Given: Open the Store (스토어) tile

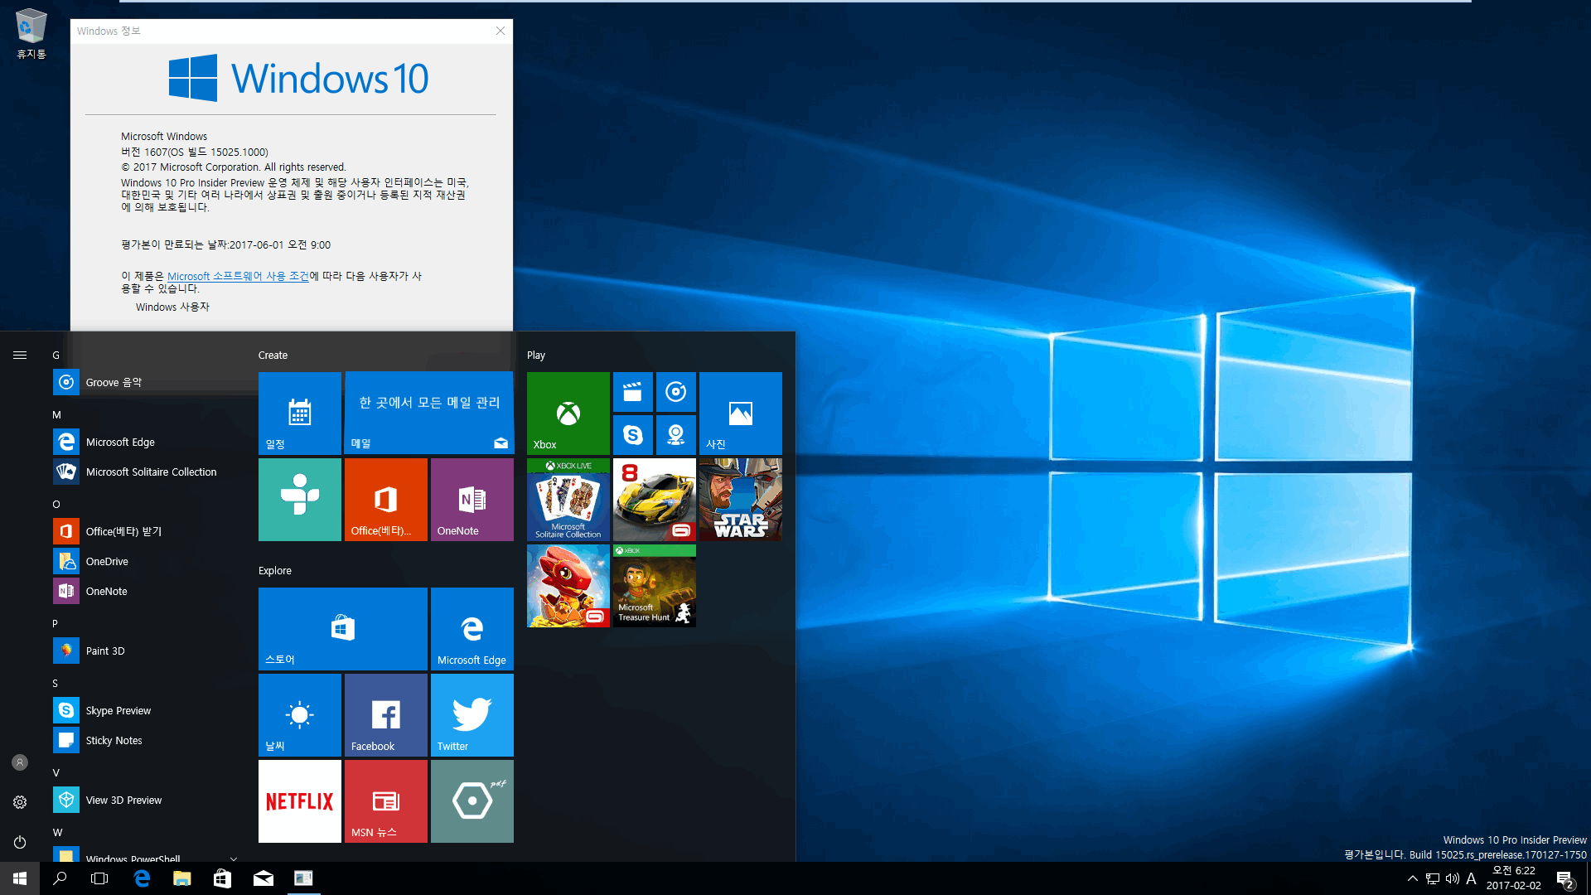Looking at the screenshot, I should tap(343, 629).
